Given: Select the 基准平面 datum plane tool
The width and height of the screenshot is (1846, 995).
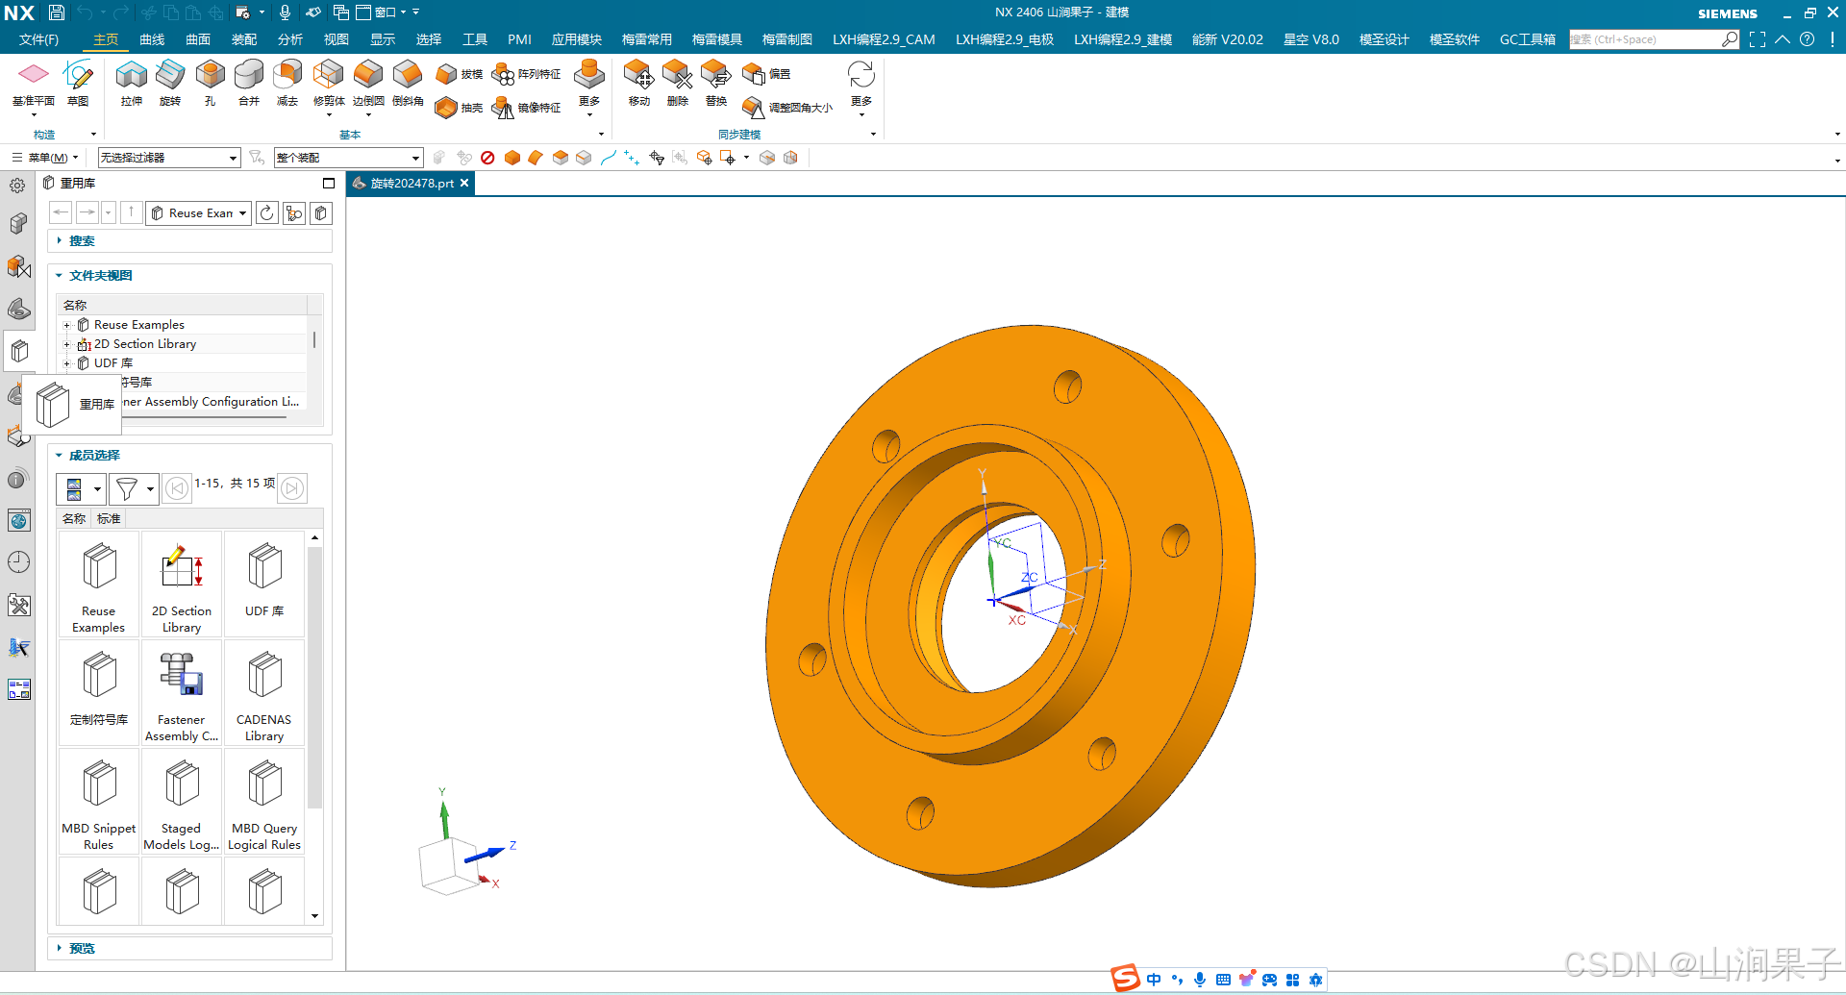Looking at the screenshot, I should [33, 83].
